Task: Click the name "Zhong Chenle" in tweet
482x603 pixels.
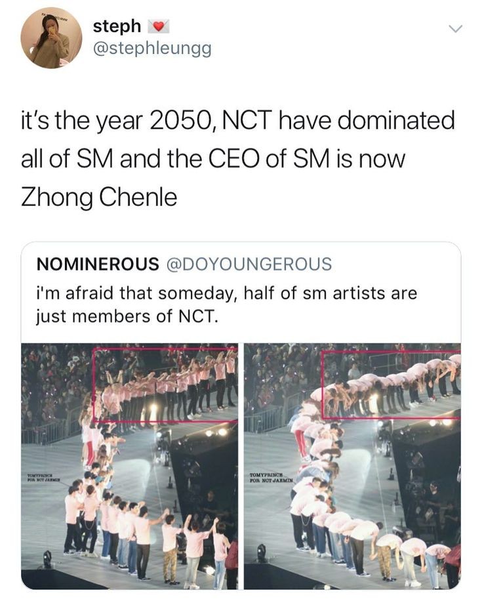Action: 99,197
